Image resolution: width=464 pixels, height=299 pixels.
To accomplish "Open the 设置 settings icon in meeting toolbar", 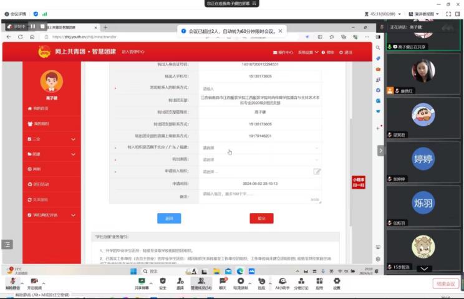I will point(336,282).
